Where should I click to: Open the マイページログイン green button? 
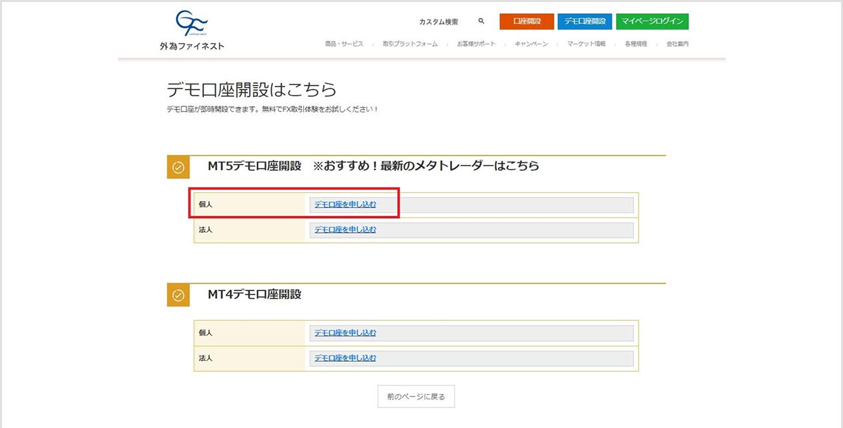(x=653, y=21)
